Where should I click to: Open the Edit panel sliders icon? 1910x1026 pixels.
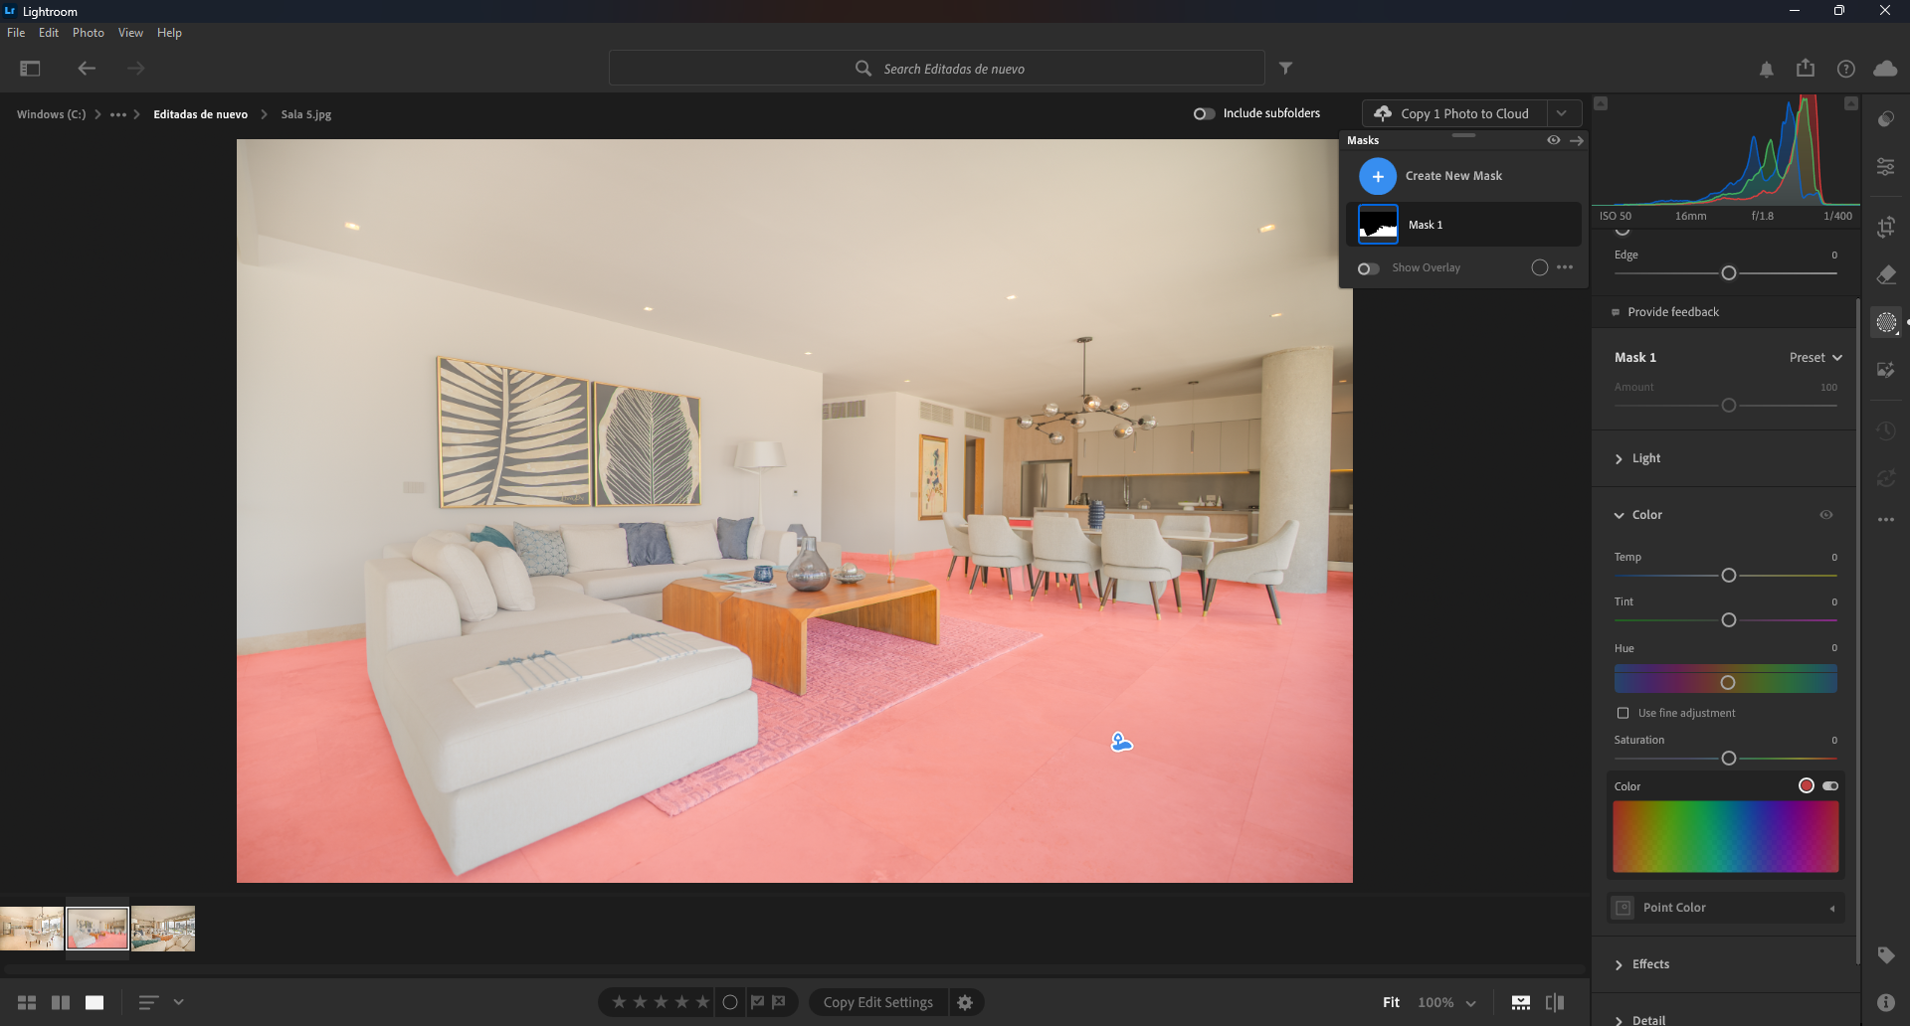click(x=1885, y=167)
